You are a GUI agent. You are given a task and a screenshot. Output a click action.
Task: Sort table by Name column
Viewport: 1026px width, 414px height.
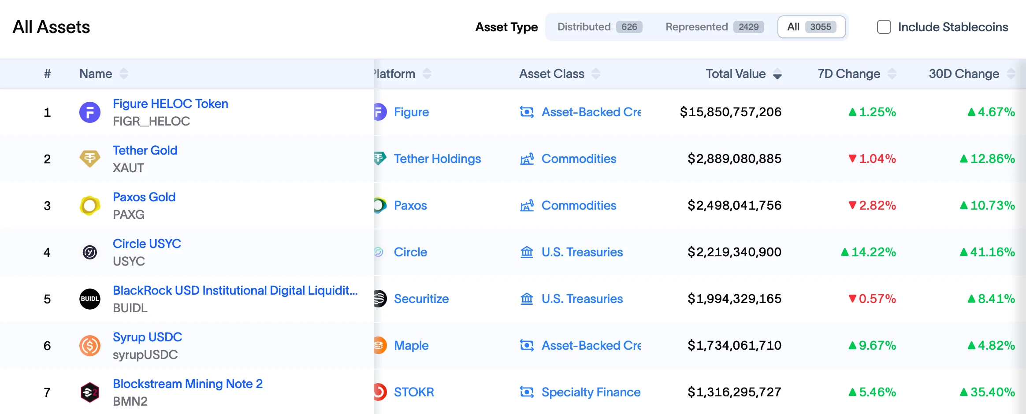pyautogui.click(x=124, y=74)
